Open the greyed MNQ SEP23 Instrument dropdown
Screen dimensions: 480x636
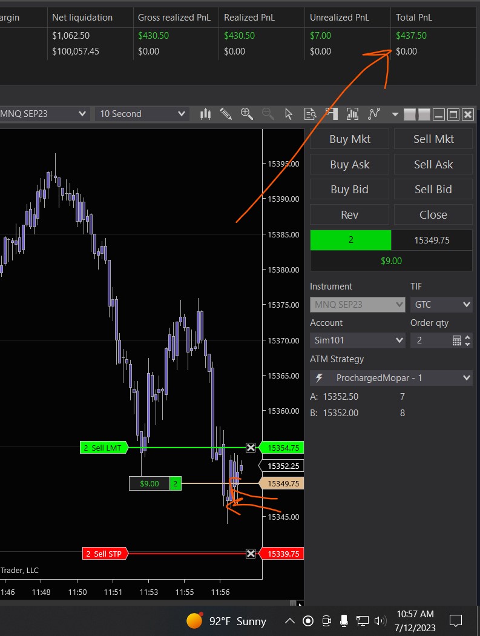coord(358,305)
